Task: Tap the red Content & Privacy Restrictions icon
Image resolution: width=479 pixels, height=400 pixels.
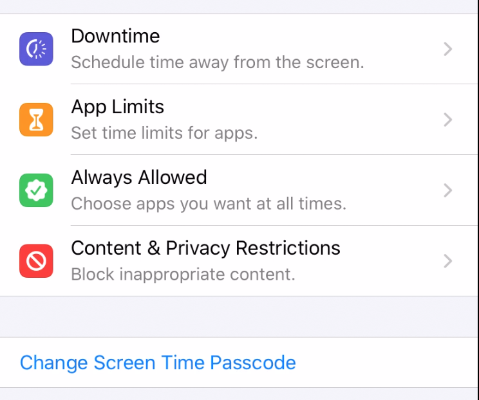Action: tap(36, 261)
